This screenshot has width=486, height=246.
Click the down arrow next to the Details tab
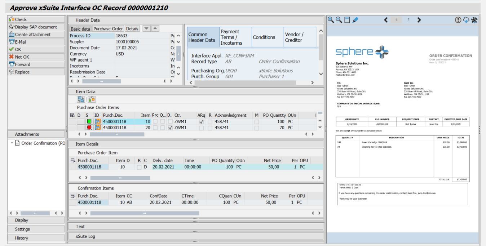click(x=146, y=28)
